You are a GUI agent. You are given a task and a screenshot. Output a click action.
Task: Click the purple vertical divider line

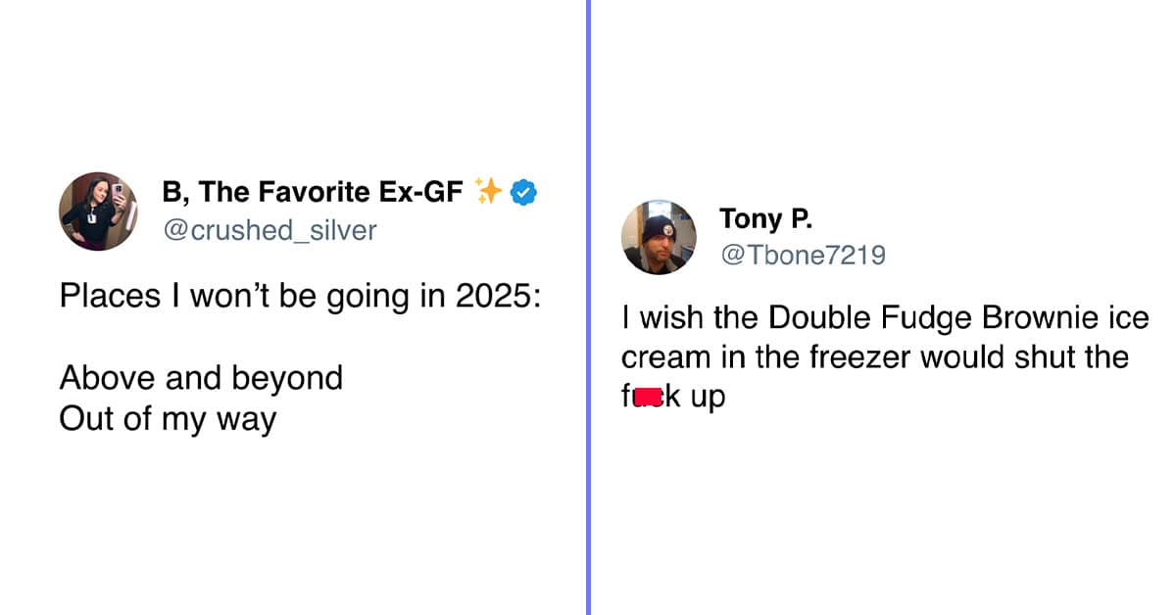588,307
